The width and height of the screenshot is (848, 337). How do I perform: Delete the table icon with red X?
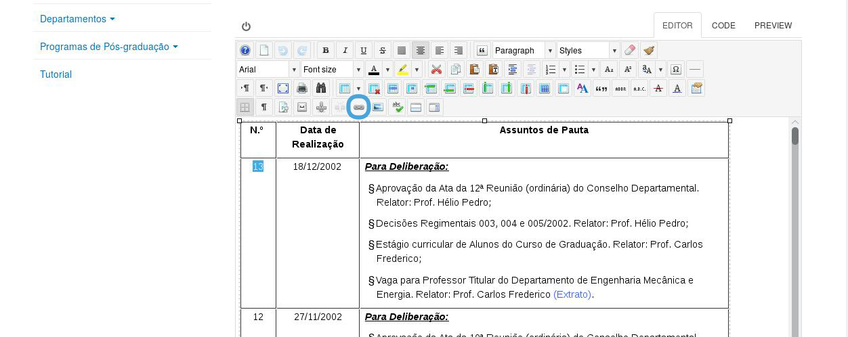(374, 88)
